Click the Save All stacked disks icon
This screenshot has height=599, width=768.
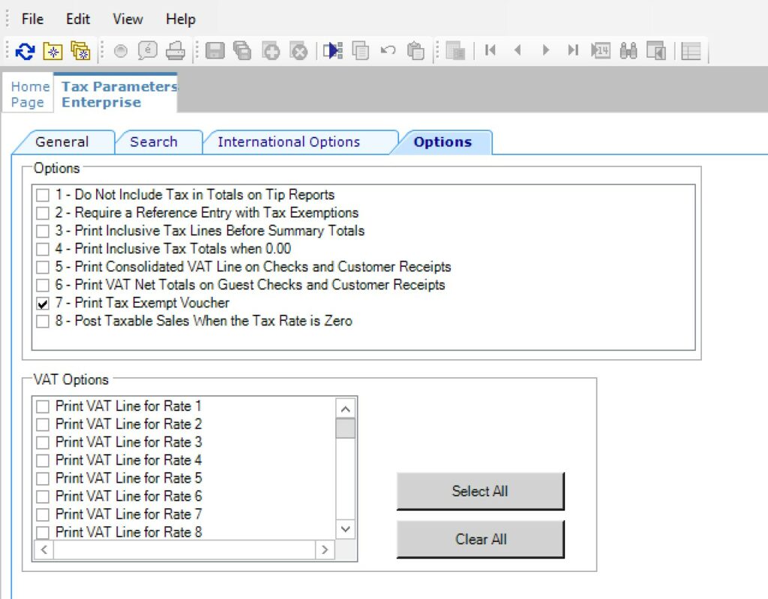click(242, 50)
